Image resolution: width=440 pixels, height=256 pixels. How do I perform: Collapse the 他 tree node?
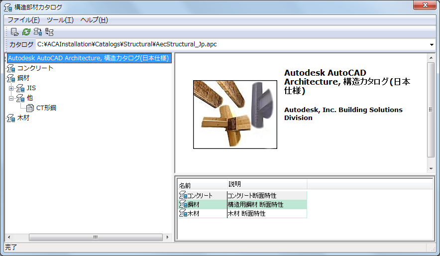pyautogui.click(x=11, y=98)
